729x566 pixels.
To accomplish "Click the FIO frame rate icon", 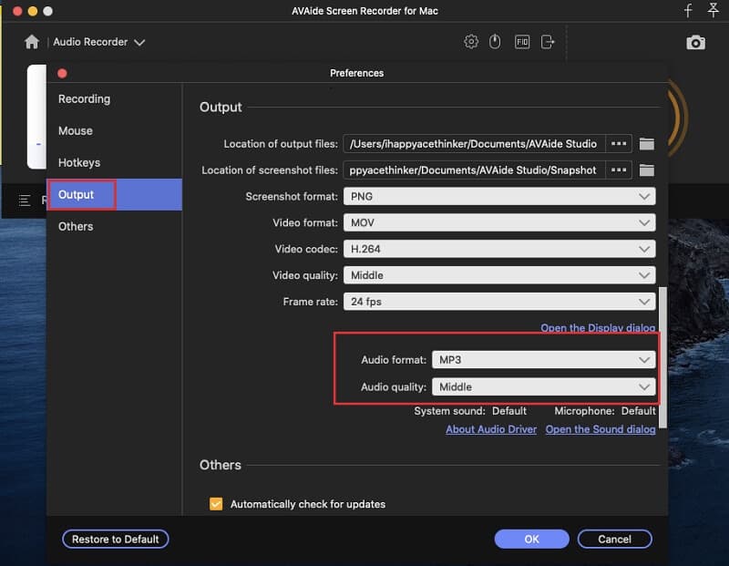I will 522,42.
